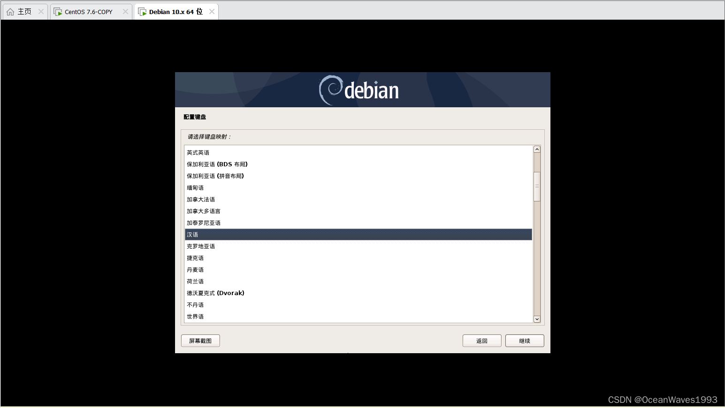The height and width of the screenshot is (408, 725).
Task: Close the 主页 tab
Action: [x=41, y=12]
